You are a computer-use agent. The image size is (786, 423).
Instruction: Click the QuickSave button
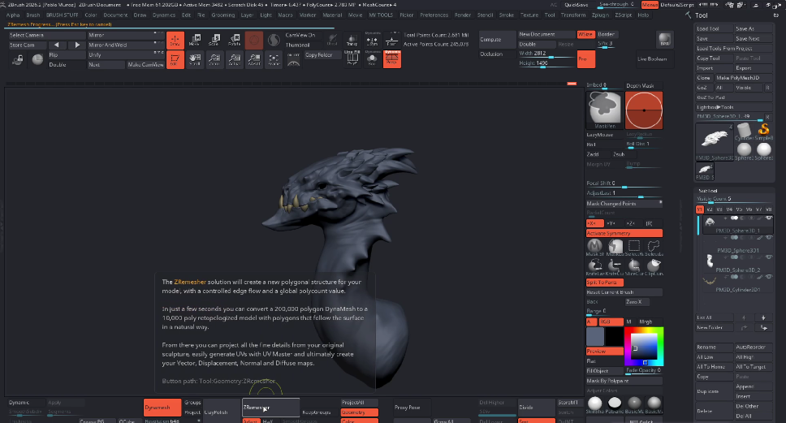(577, 5)
